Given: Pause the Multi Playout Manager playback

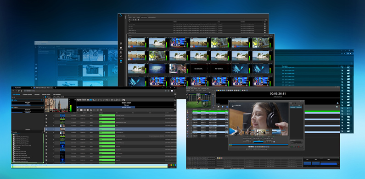Looking at the screenshot, I should pyautogui.click(x=84, y=110).
